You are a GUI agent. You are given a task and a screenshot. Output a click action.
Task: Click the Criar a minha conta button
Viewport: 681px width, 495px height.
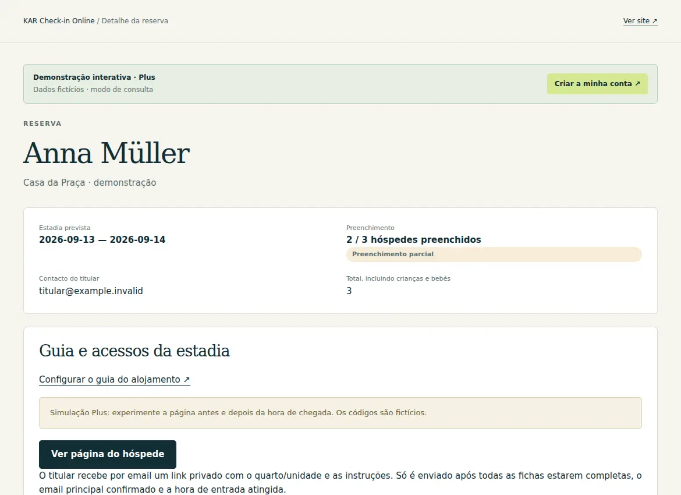597,84
